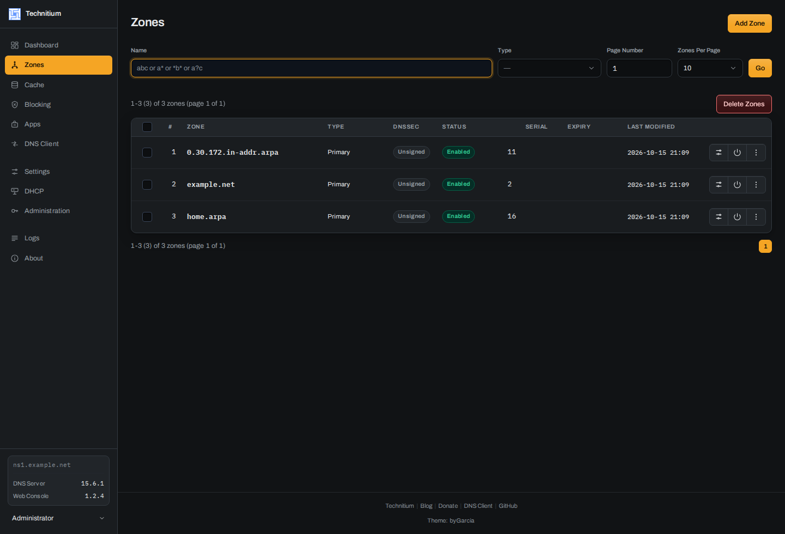
Task: Open DHCP from the sidebar
Action: pos(58,191)
